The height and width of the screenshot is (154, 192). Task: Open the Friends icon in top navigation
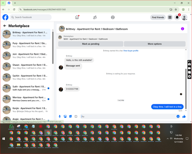(95, 17)
